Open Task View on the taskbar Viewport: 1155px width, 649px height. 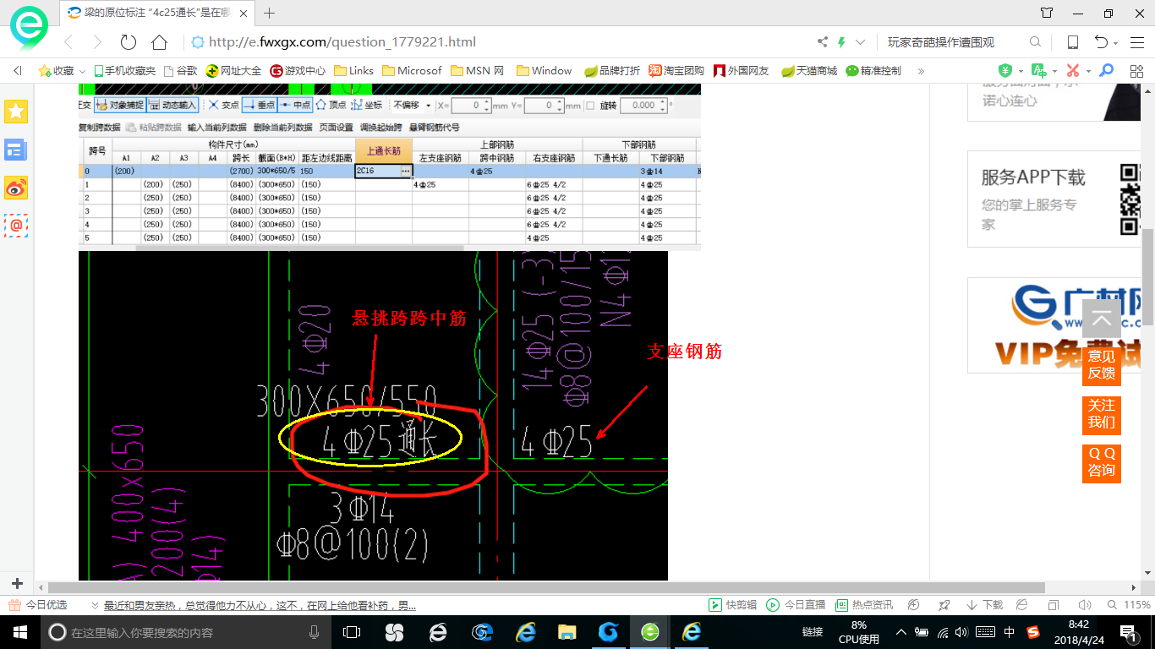point(352,632)
